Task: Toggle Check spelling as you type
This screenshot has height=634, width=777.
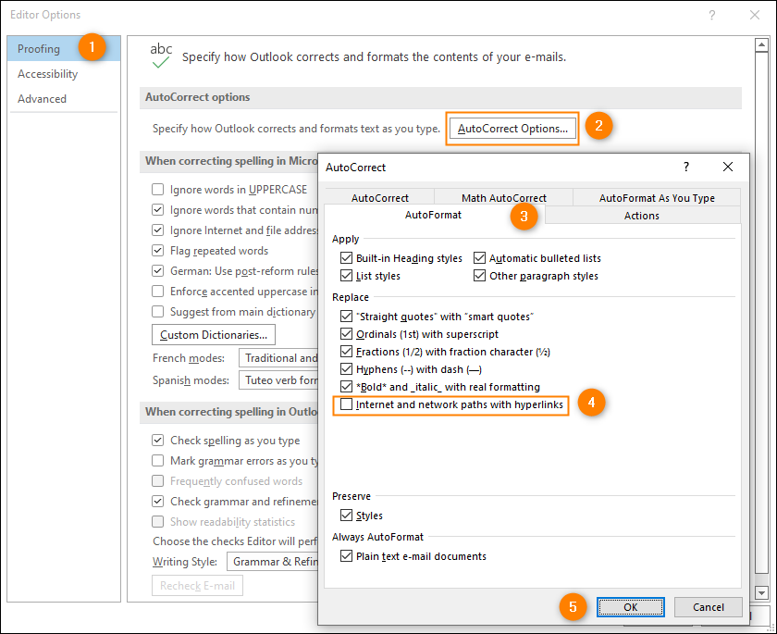Action: (x=157, y=441)
